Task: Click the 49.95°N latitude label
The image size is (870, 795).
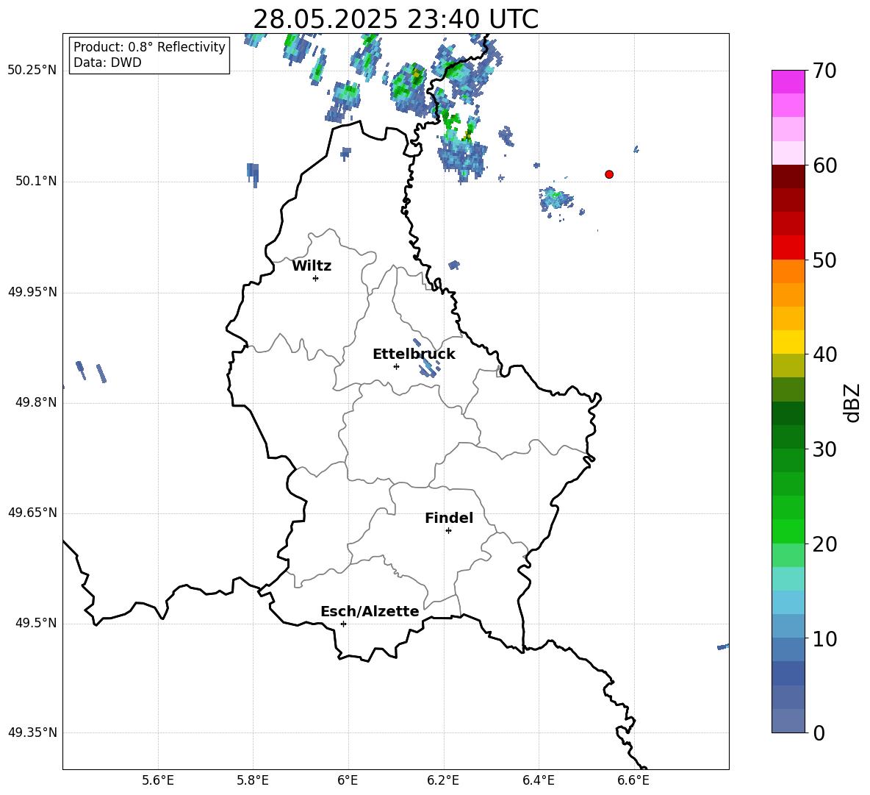Action: (32, 291)
